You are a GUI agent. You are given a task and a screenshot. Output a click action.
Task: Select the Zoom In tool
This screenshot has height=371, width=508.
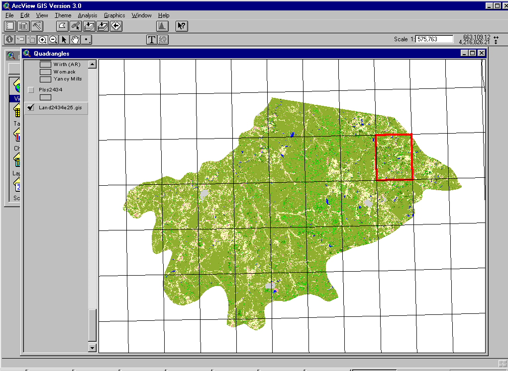(x=43, y=40)
